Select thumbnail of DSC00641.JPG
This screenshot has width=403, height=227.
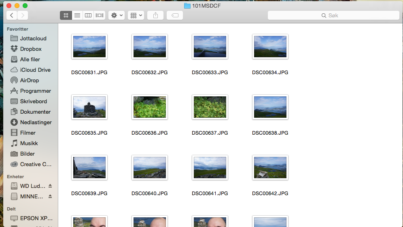pos(210,168)
